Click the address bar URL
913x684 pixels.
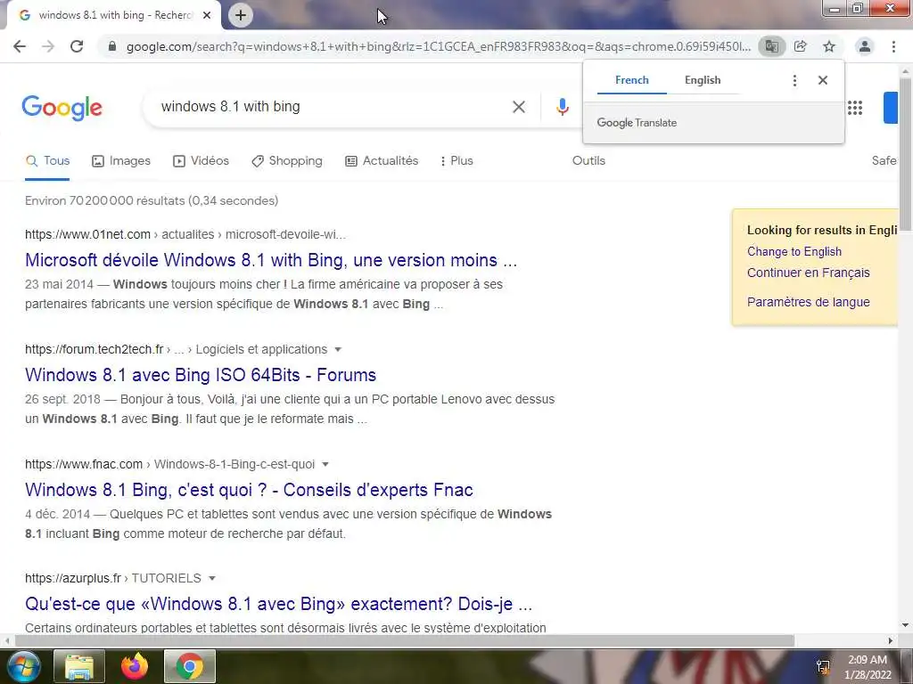[x=438, y=46]
